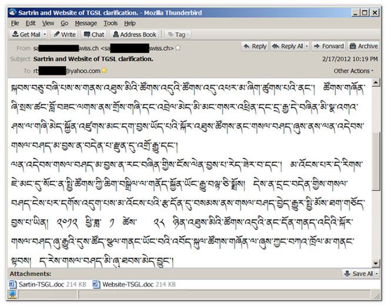This screenshot has width=388, height=307.
Task: Compose a message with Write button
Action: click(x=65, y=34)
